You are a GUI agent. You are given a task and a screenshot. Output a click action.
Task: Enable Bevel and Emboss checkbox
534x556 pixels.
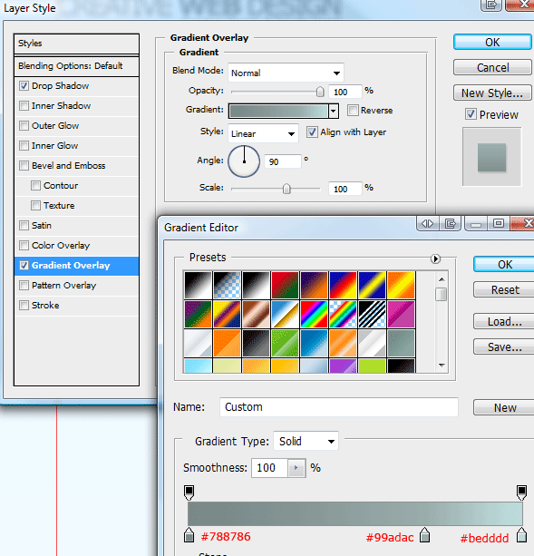24,166
